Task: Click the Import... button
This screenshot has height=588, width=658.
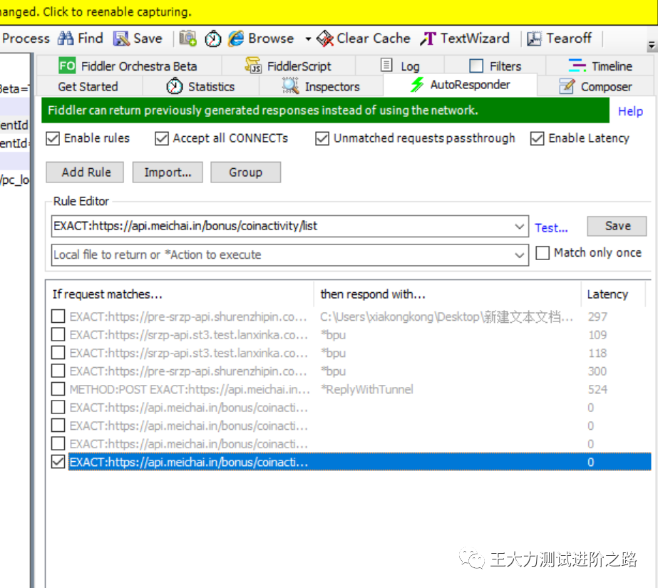Action: click(x=168, y=172)
